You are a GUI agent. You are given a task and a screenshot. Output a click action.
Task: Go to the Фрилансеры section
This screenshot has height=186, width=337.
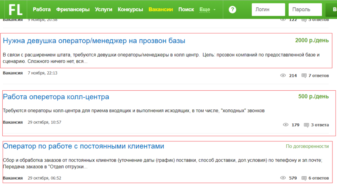coord(73,9)
